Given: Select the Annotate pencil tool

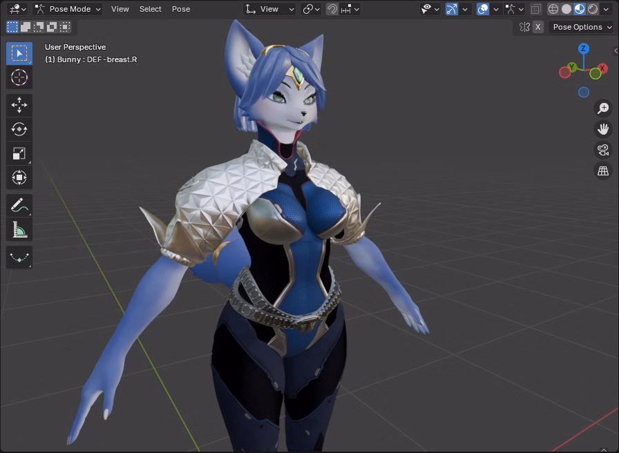Looking at the screenshot, I should [19, 205].
